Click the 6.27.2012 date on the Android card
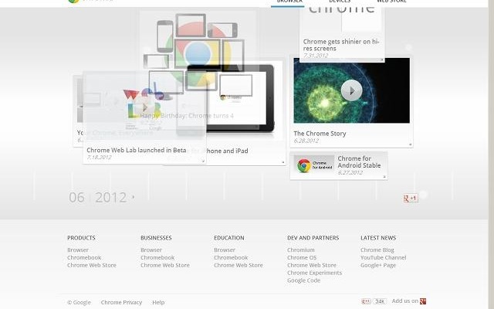494x309 pixels. coord(350,172)
